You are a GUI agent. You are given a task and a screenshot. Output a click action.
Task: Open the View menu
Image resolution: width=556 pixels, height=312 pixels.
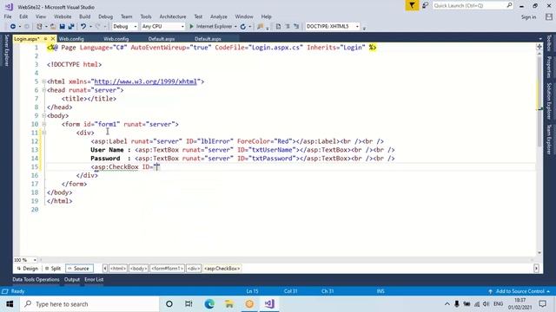(41, 16)
